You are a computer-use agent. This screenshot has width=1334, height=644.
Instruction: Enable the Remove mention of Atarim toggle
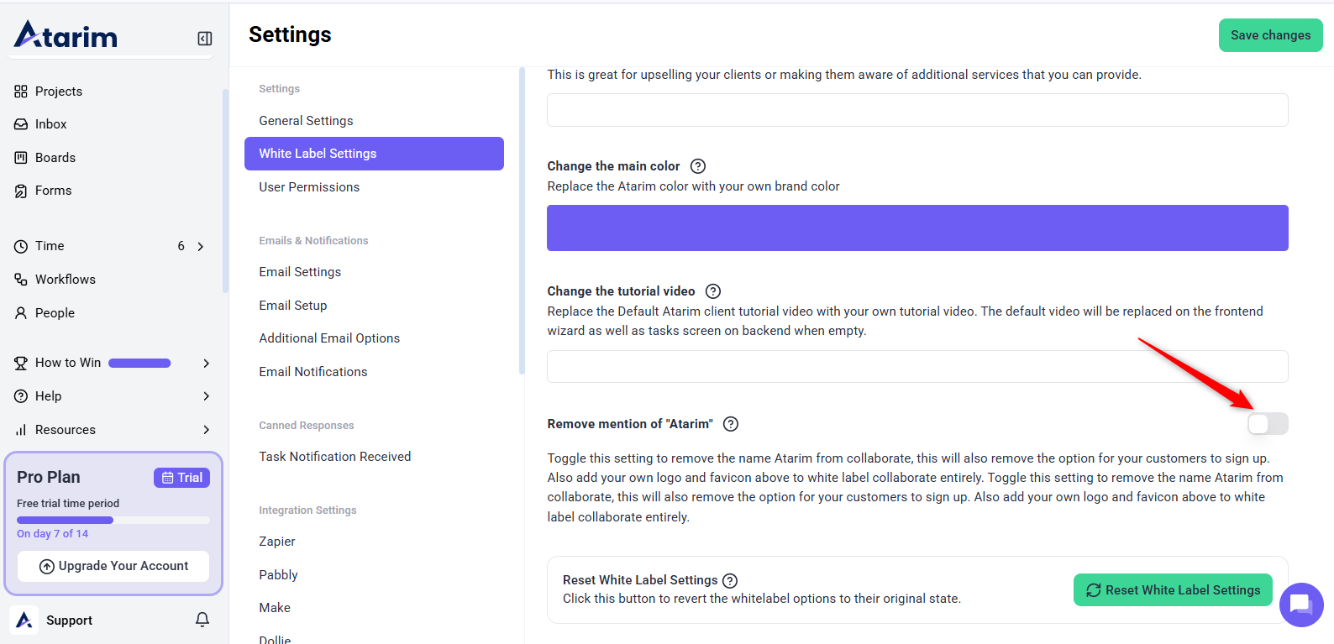click(x=1267, y=424)
